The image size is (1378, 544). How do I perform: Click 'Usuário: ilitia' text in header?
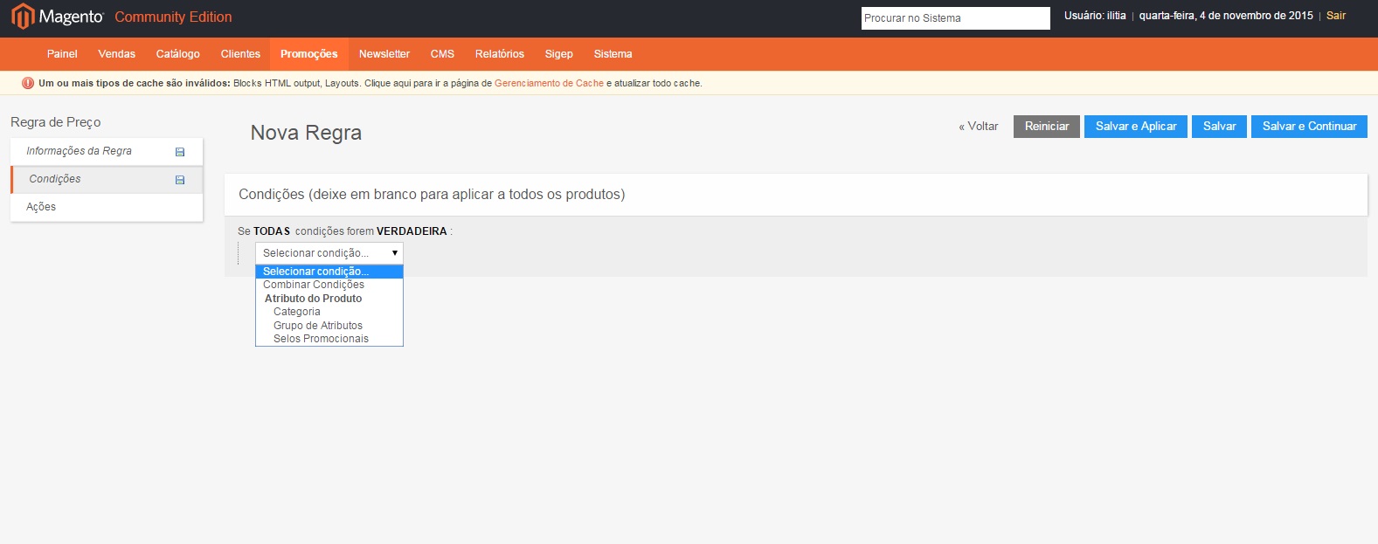tap(1095, 16)
